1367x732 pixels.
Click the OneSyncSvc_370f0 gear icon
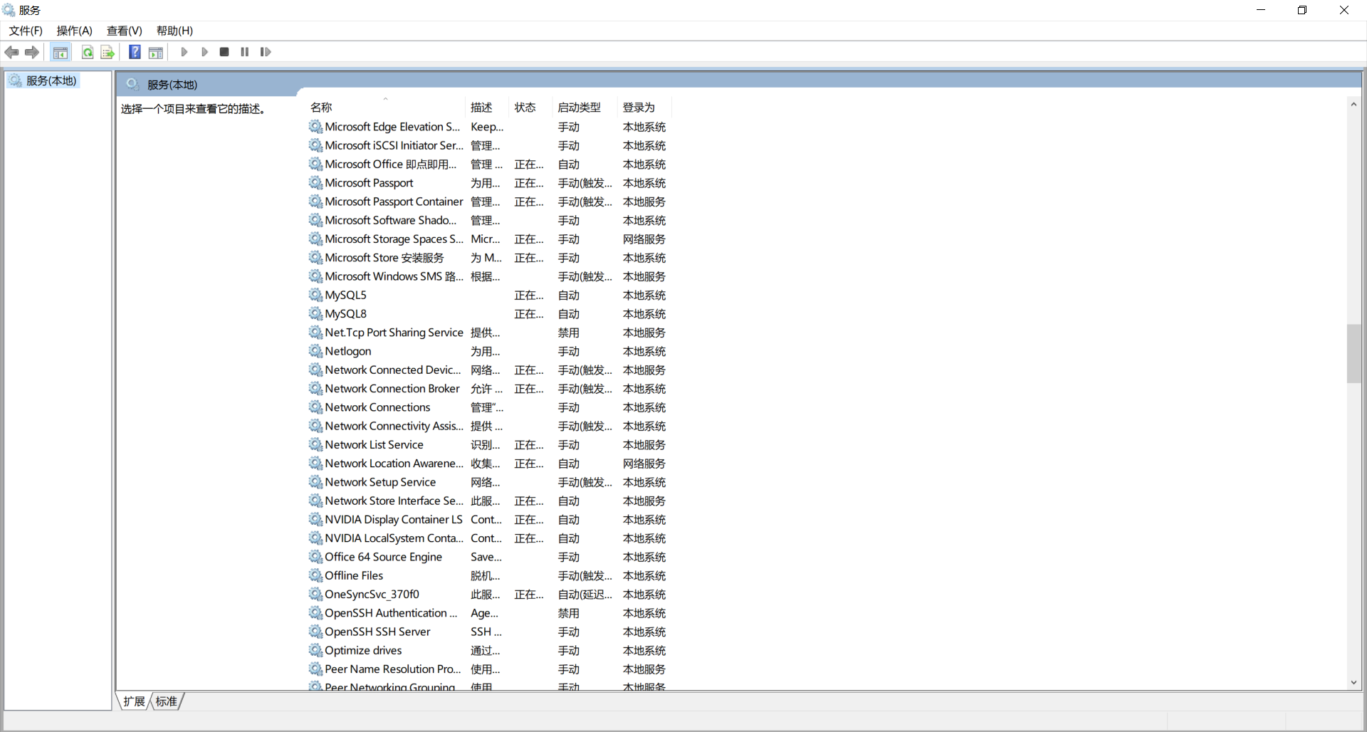click(x=315, y=594)
